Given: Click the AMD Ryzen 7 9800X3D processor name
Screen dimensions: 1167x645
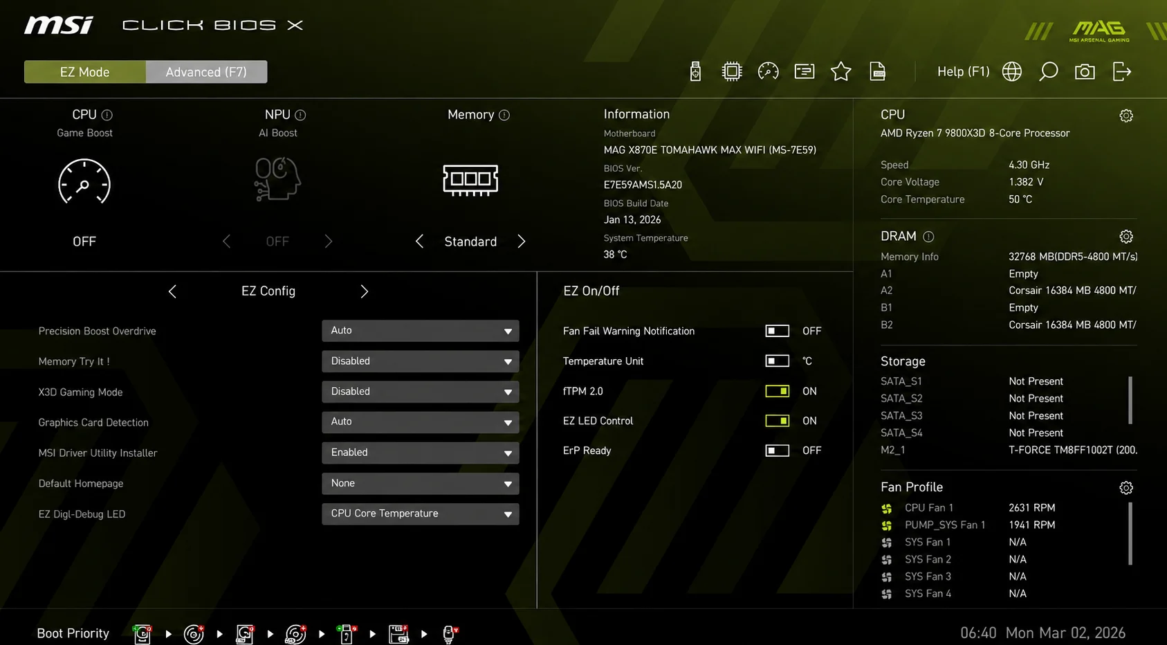Looking at the screenshot, I should [x=975, y=133].
